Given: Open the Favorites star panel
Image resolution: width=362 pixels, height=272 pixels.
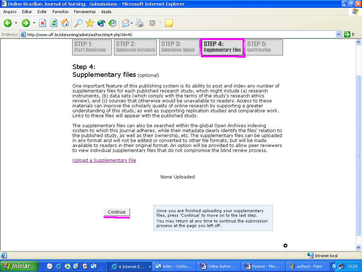Looking at the screenshot, I should point(90,23).
